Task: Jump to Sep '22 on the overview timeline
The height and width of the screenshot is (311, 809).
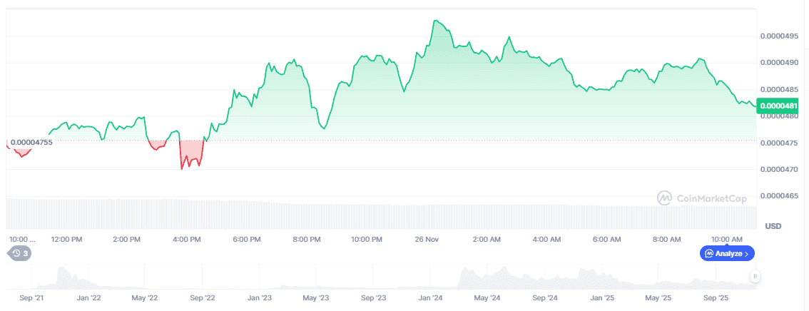Action: tap(201, 296)
